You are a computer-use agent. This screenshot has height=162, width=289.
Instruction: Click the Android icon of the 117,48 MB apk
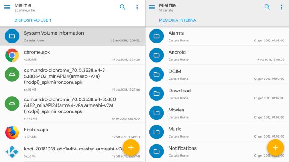point(12,103)
